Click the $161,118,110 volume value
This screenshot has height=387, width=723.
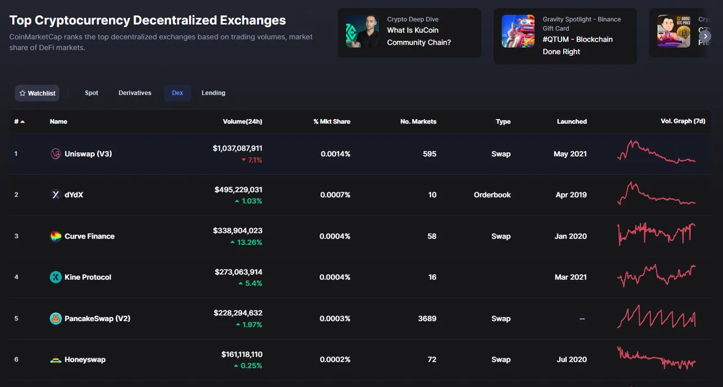pyautogui.click(x=242, y=354)
